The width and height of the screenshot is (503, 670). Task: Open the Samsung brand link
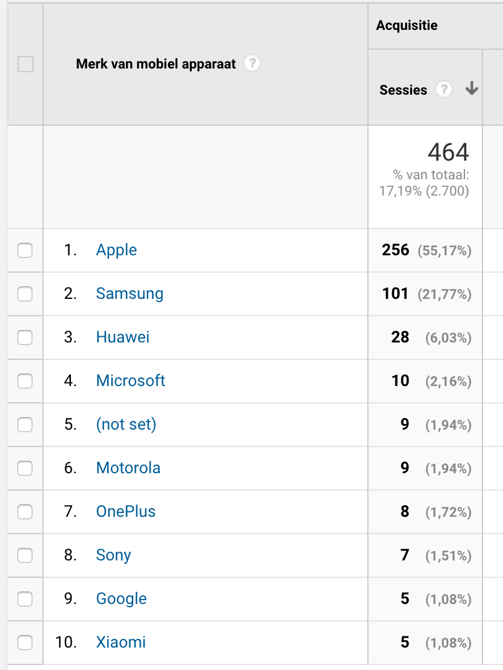click(129, 294)
